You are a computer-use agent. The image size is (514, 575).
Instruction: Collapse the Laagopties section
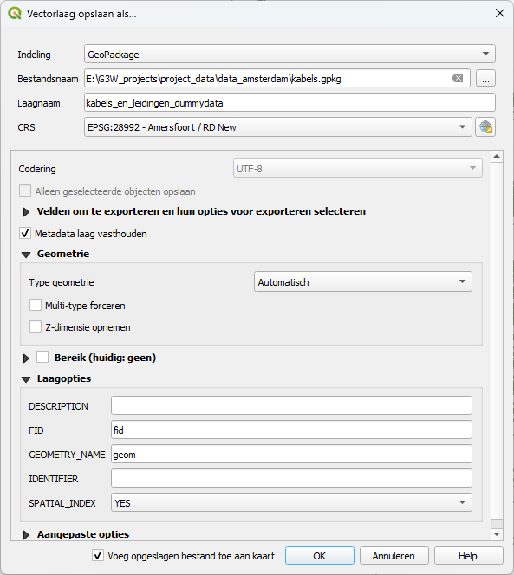point(26,379)
